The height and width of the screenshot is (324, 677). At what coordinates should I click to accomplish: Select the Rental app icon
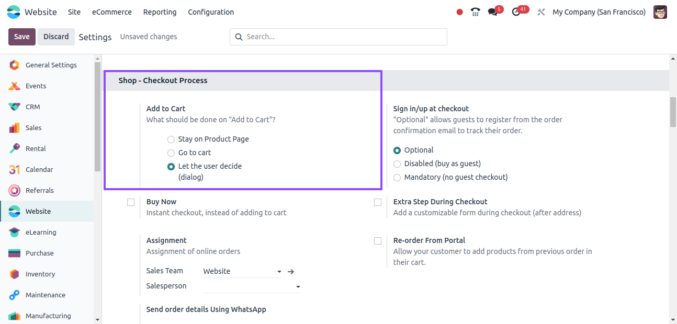coord(15,148)
